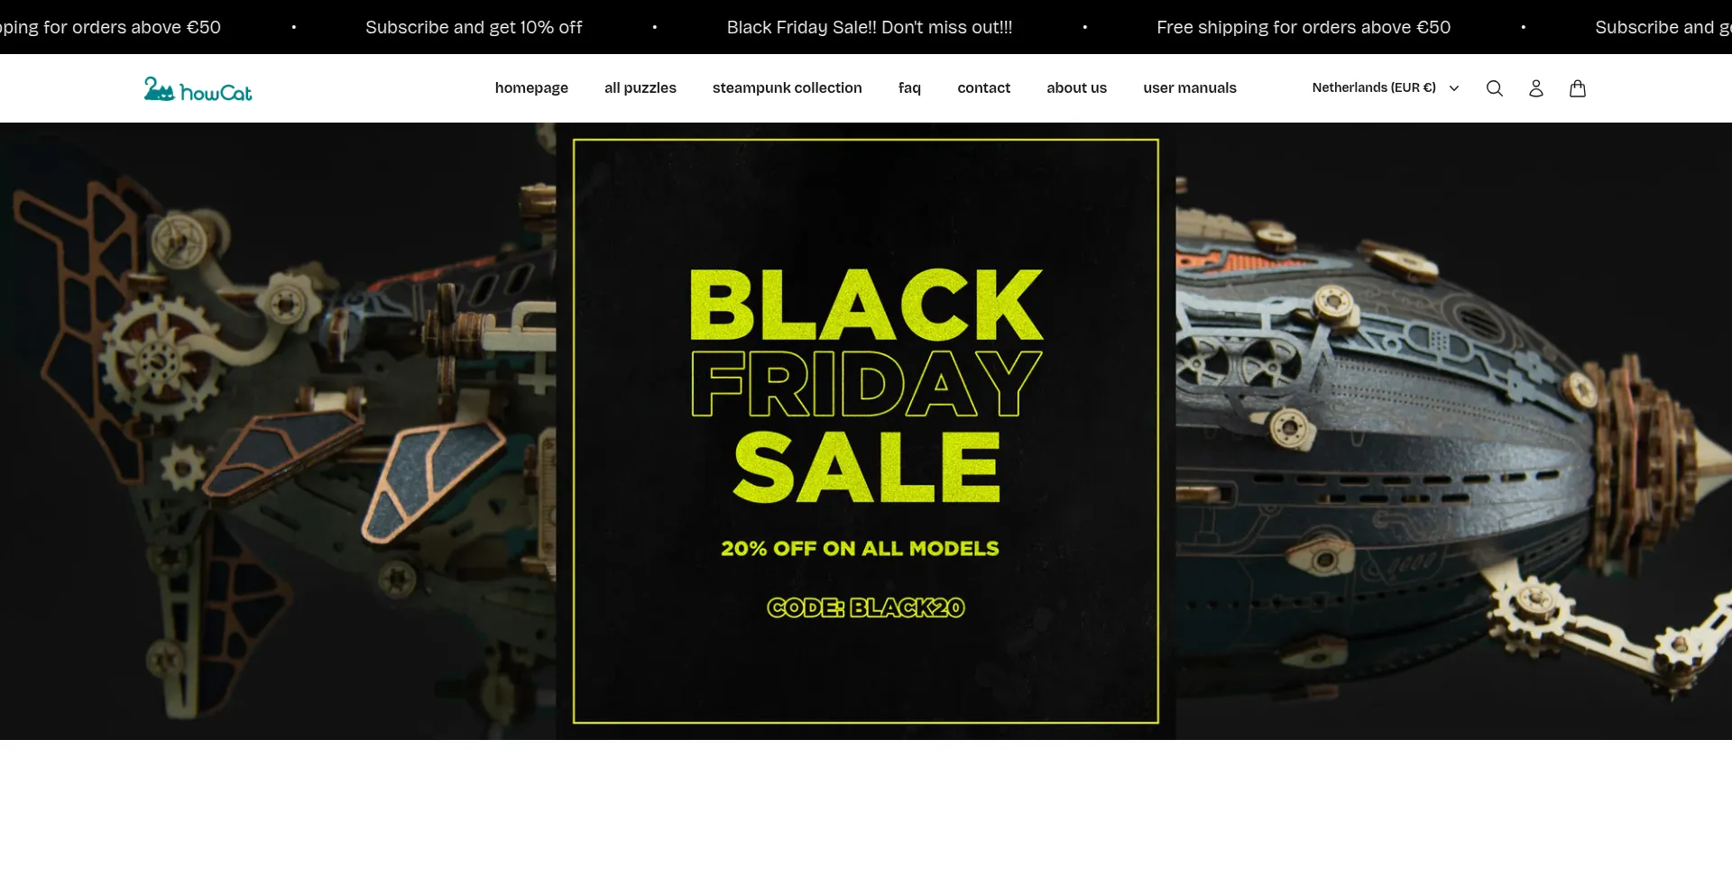1732x895 pixels.
Task: Click the Black Friday Sale announcement text
Action: click(x=869, y=27)
